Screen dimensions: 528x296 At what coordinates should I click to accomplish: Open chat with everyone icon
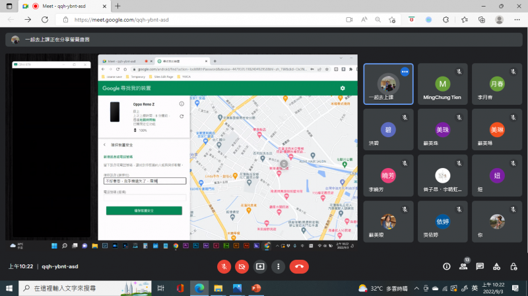(480, 267)
